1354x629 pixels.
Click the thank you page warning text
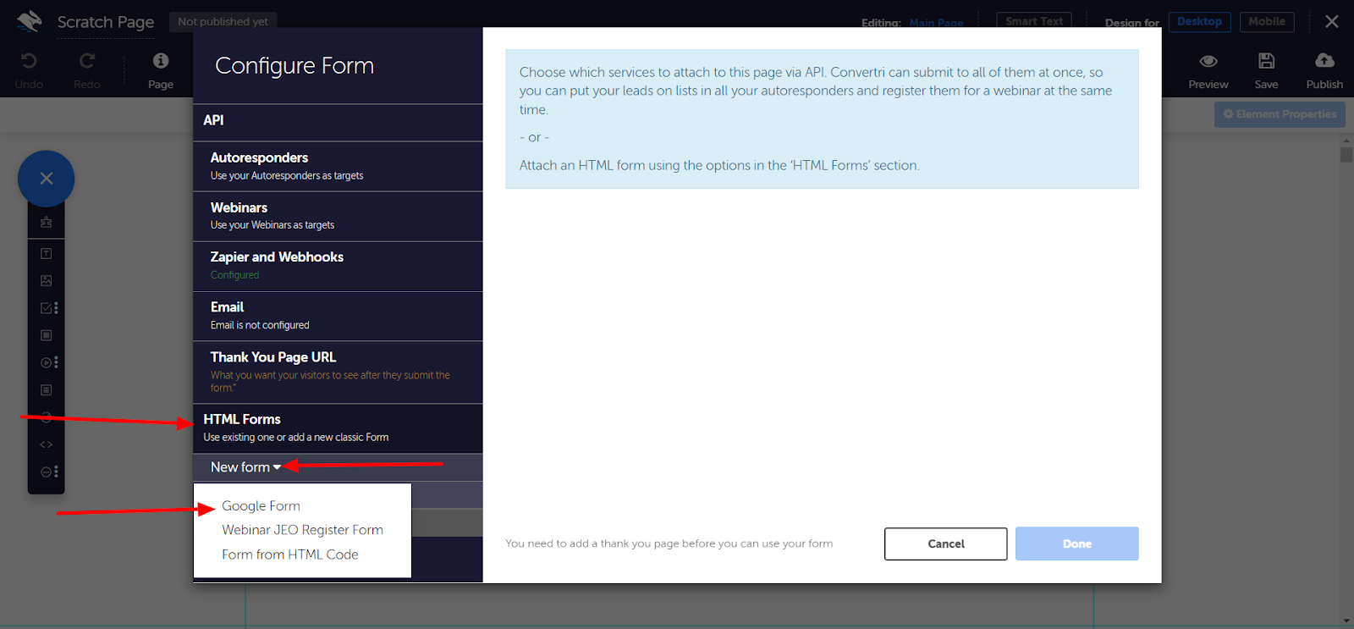[669, 543]
